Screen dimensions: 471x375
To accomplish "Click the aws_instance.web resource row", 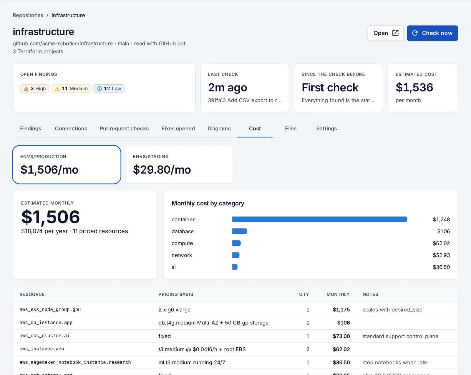I will pos(235,349).
